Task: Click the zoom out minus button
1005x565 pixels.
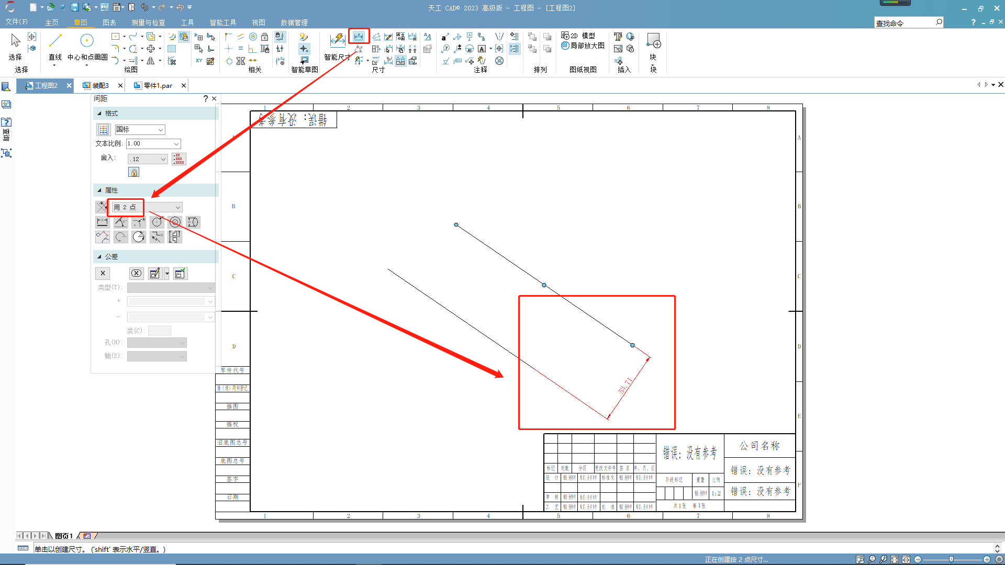Action: click(918, 559)
